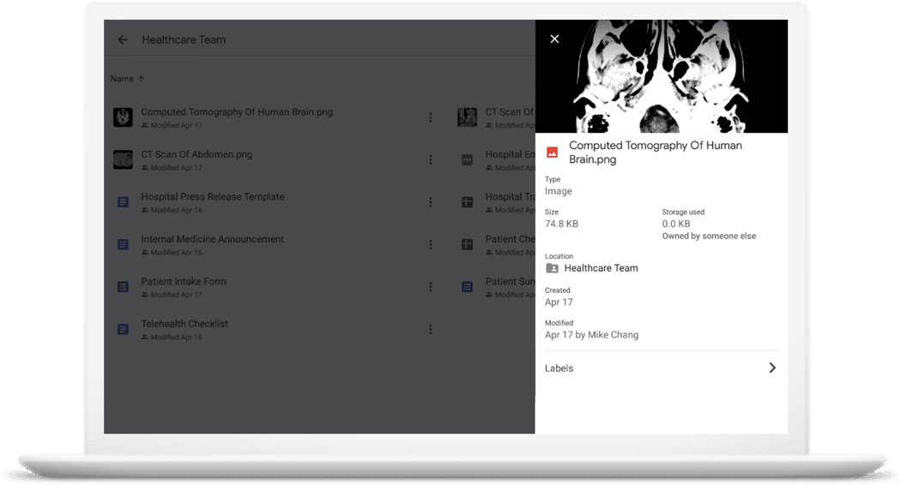Select Internal Medicine Announcement file name

coord(213,239)
